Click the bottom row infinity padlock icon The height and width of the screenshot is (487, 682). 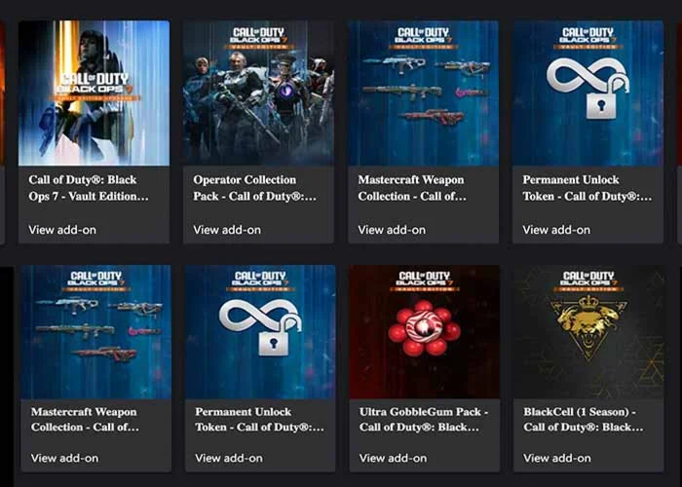click(260, 326)
